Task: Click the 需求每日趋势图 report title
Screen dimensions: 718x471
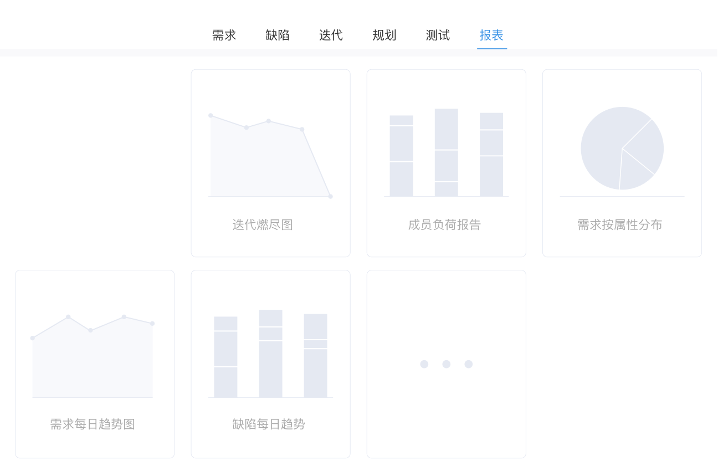Action: (93, 424)
